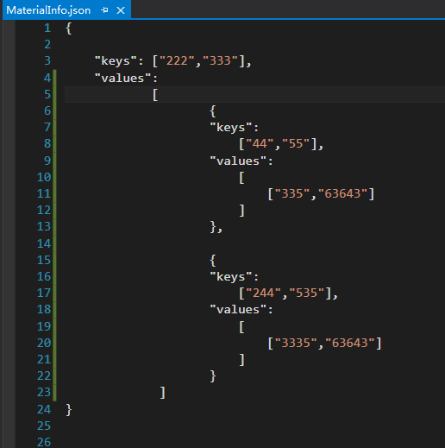Click the "335" string on line 11
The width and height of the screenshot is (445, 448).
pyautogui.click(x=292, y=193)
